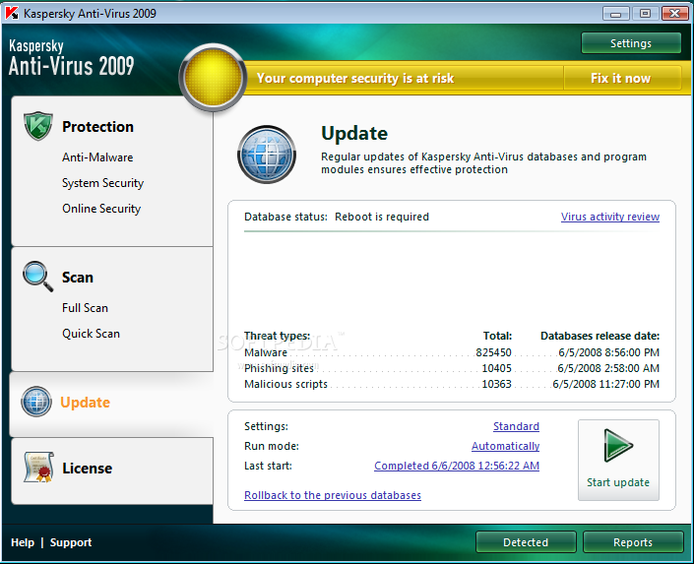The width and height of the screenshot is (694, 564).
Task: Open the License section
Action: click(x=88, y=468)
